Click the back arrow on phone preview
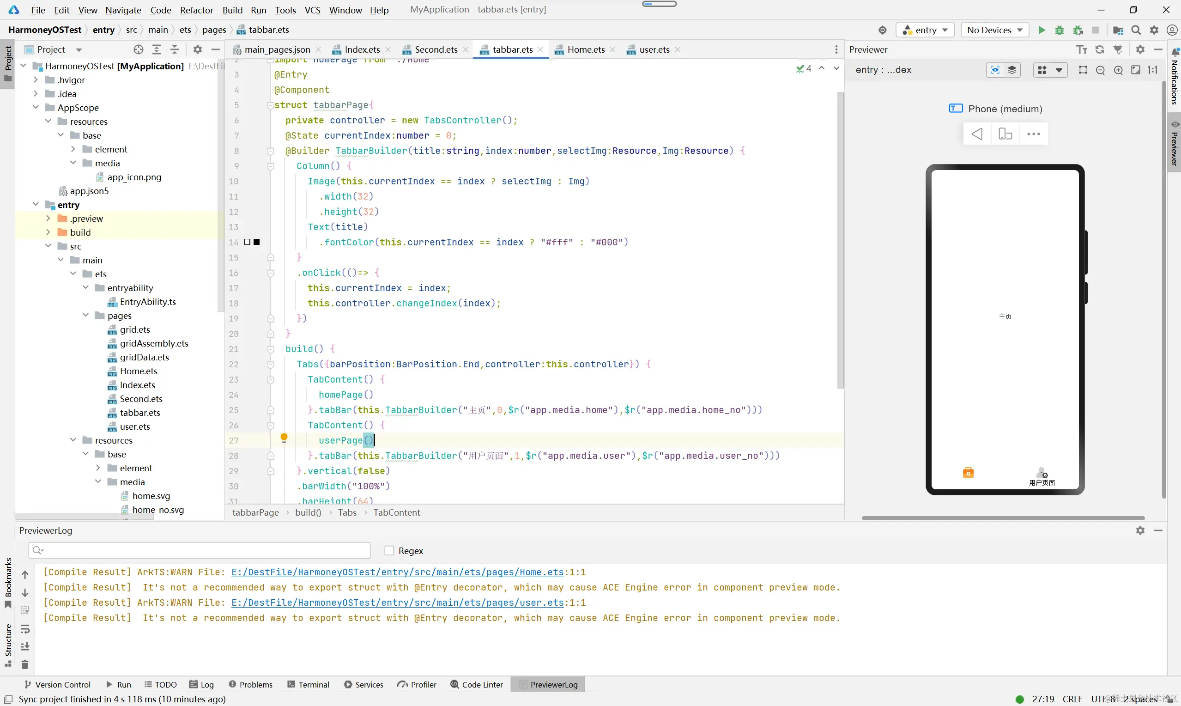This screenshot has height=706, width=1181. point(977,134)
